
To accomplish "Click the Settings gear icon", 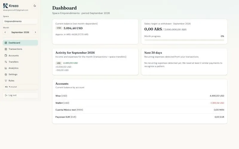I will click(6, 74).
